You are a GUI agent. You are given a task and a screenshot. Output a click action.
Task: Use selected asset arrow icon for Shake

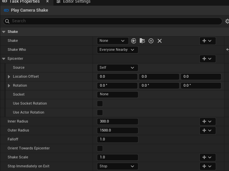134,41
